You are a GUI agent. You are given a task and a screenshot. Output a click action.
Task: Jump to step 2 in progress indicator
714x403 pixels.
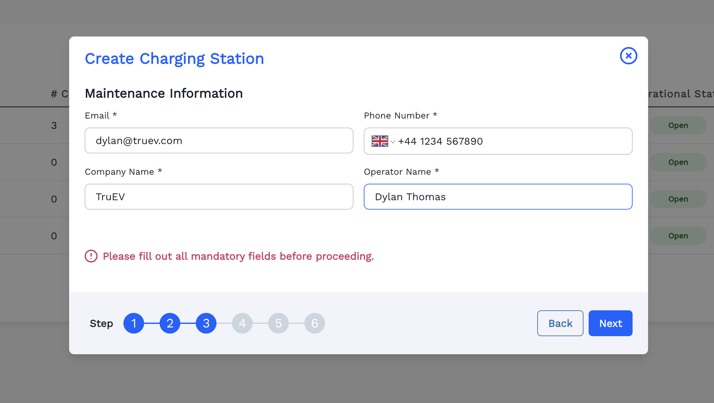click(x=170, y=323)
